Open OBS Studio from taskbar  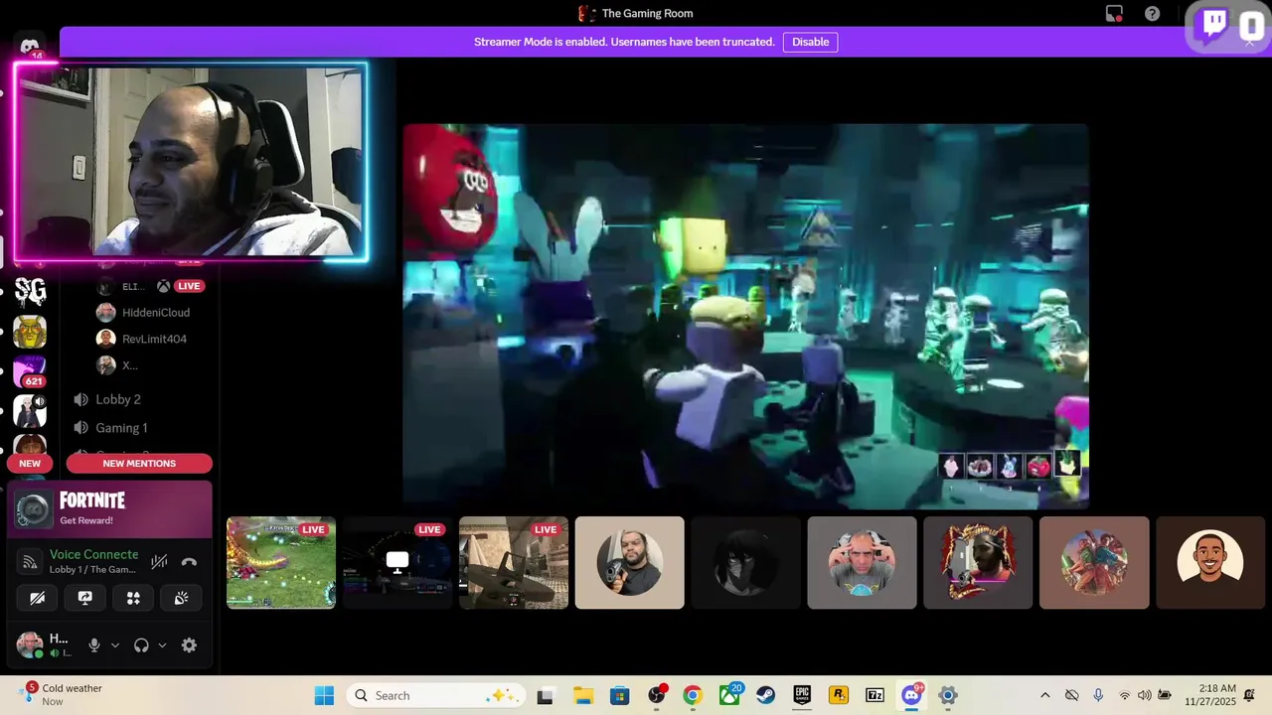coord(657,695)
